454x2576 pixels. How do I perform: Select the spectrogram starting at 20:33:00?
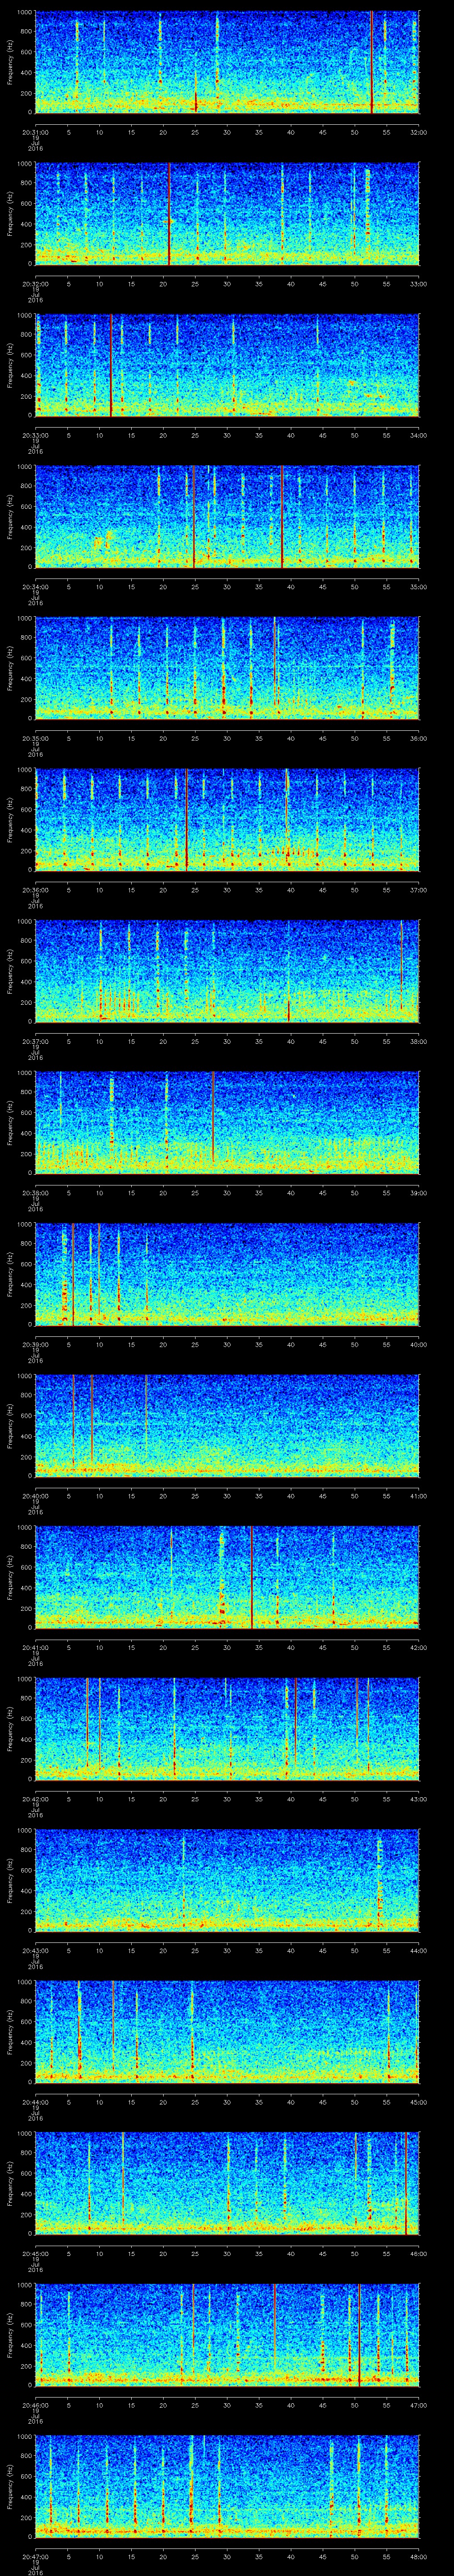click(x=227, y=366)
